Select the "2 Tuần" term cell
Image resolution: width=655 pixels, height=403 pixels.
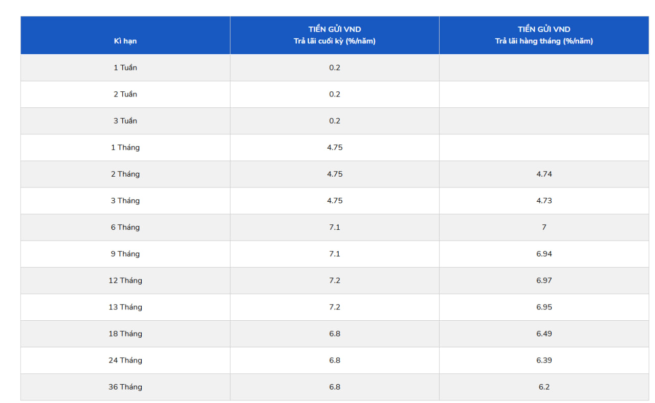point(125,94)
